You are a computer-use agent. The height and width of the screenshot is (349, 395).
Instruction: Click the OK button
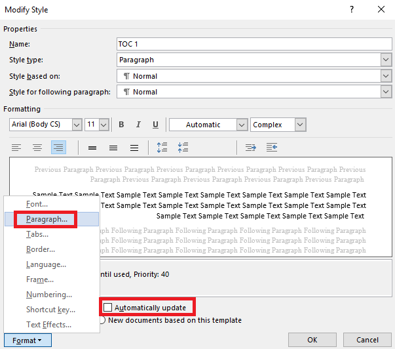312,340
